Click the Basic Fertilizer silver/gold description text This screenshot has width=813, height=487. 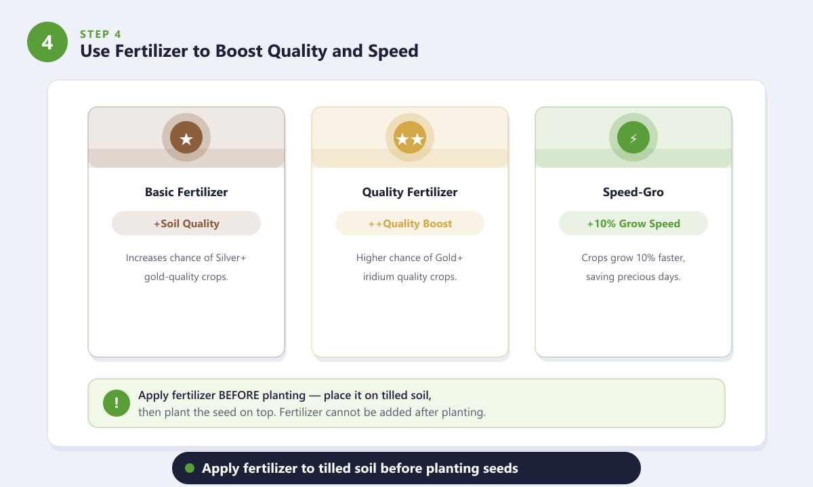[x=186, y=267]
